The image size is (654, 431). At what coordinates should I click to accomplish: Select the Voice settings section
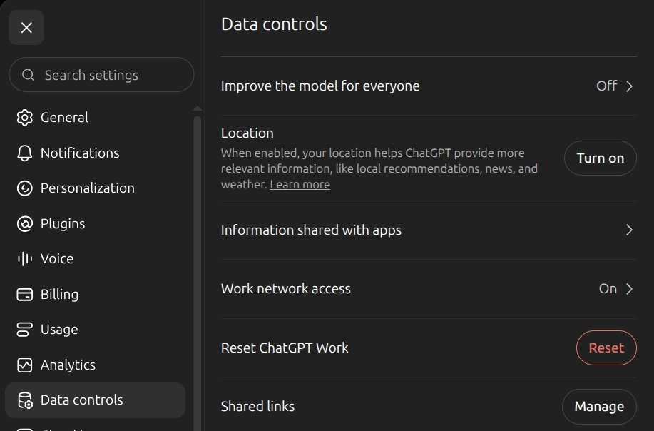coord(95,259)
